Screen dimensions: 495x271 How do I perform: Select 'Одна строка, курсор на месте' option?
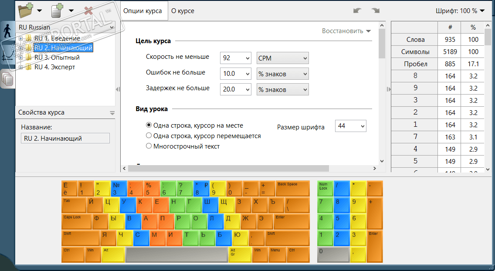(x=149, y=125)
